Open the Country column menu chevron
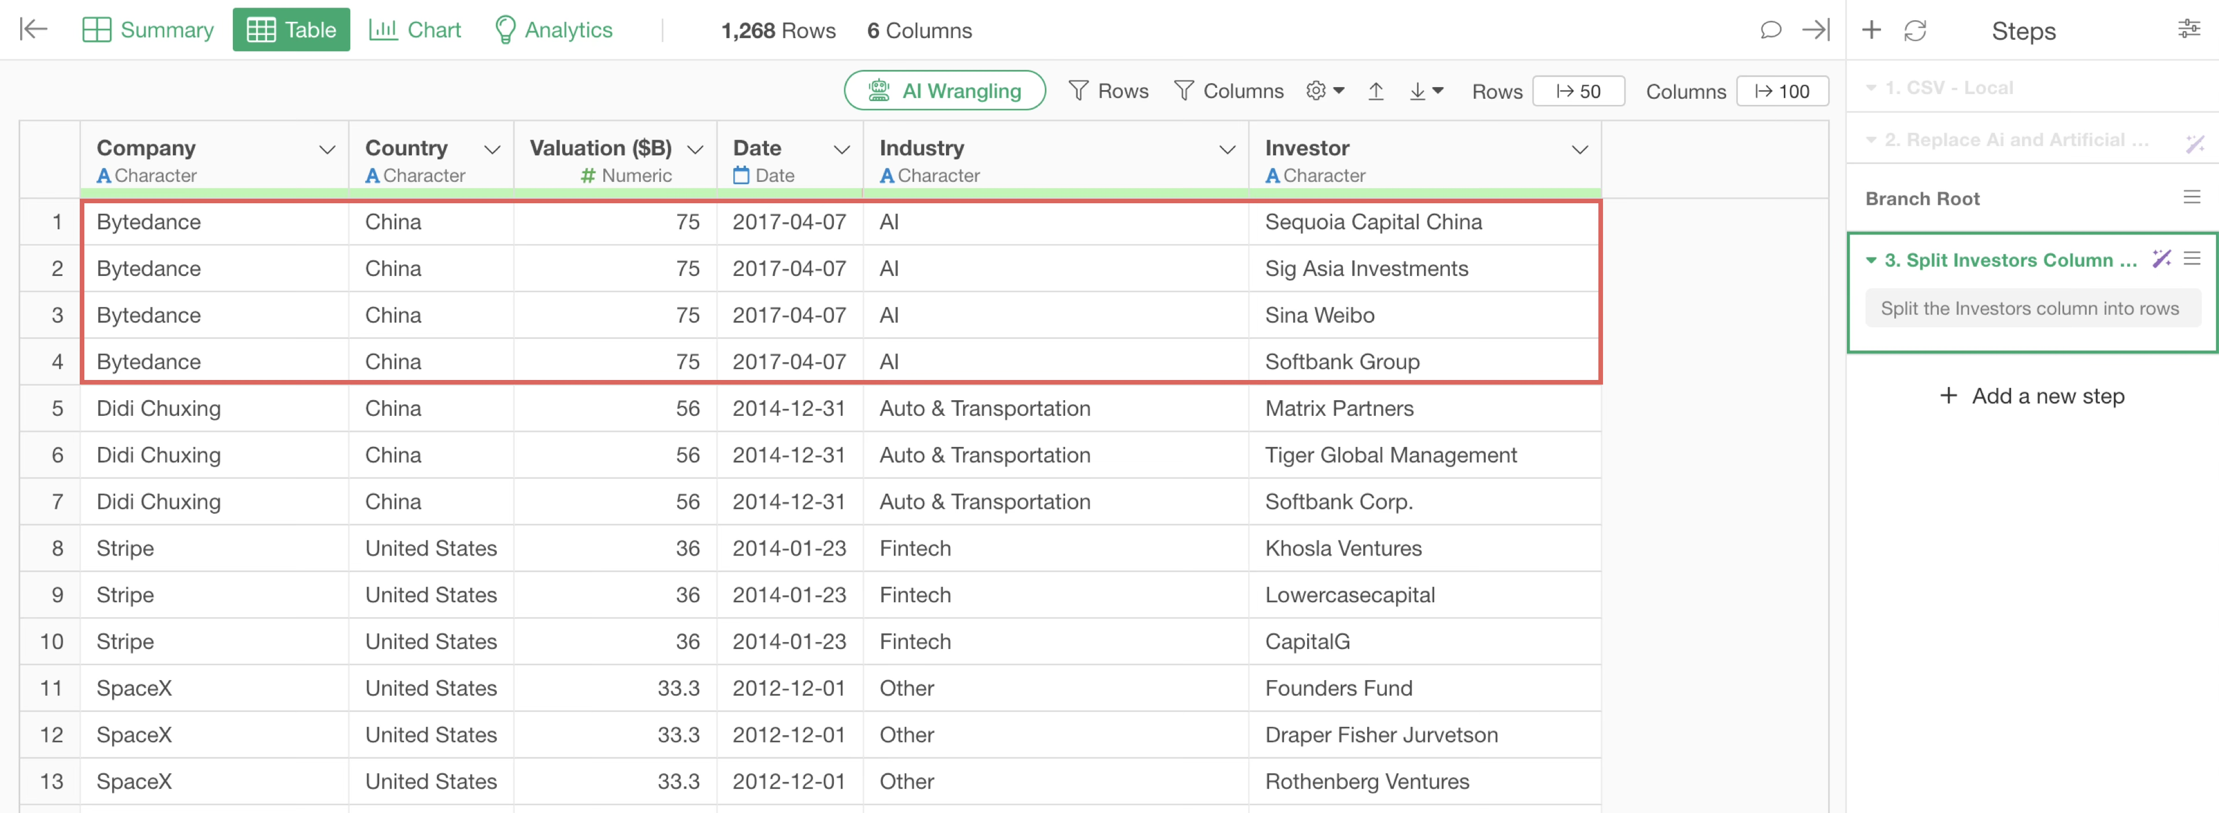This screenshot has height=813, width=2219. [x=492, y=150]
